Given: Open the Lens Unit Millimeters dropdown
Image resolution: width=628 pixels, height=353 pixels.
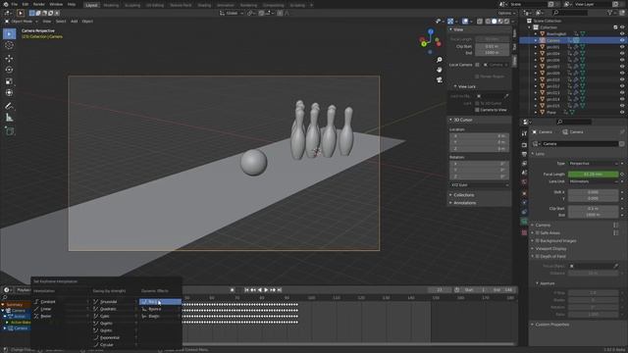Looking at the screenshot, I should pyautogui.click(x=593, y=181).
